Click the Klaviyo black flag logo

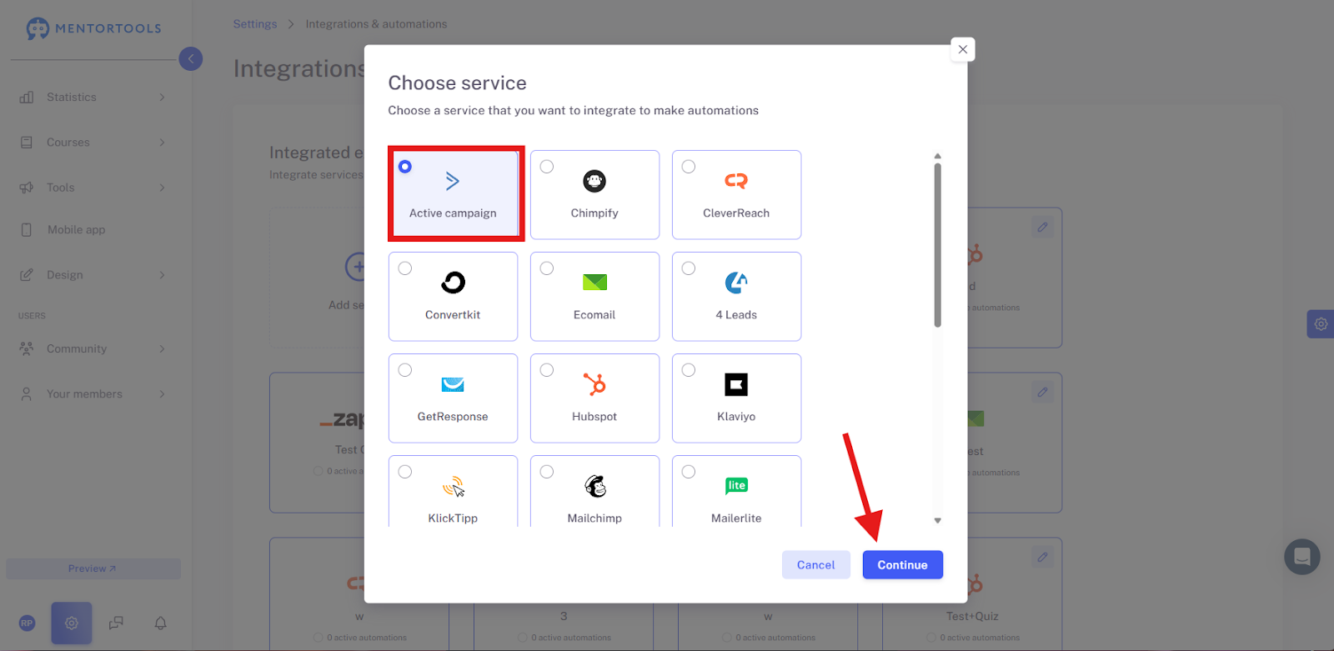(736, 384)
